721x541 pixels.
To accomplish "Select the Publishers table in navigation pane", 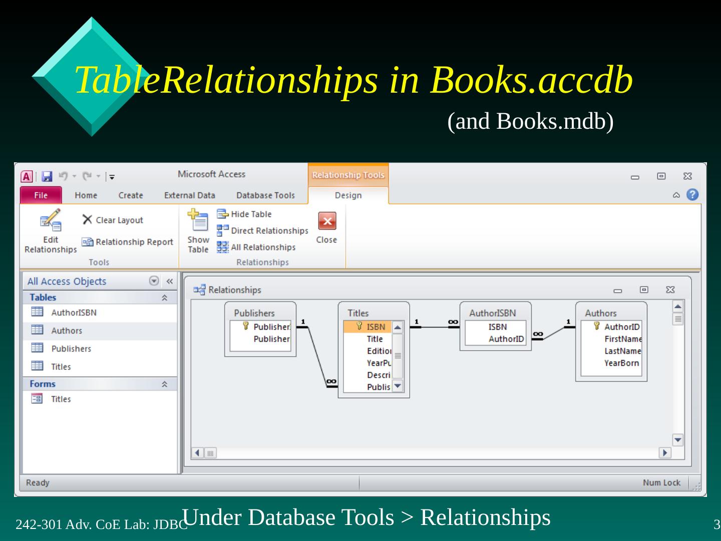I will [71, 349].
